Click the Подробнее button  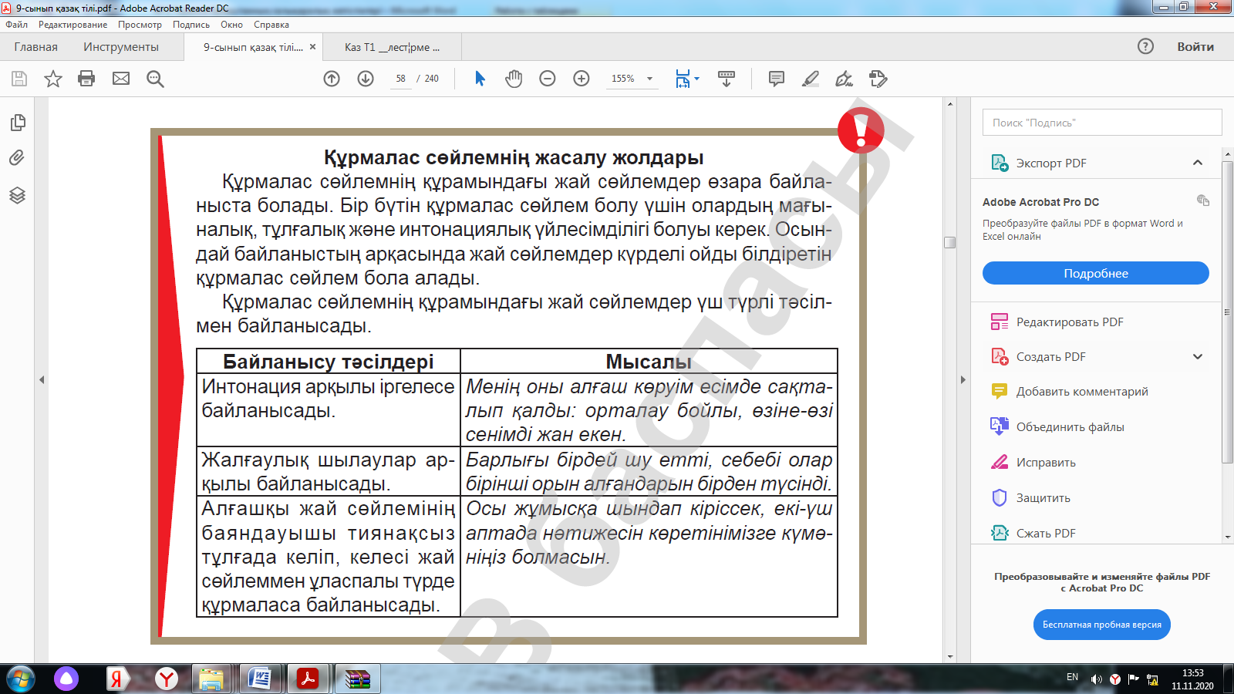(x=1095, y=274)
